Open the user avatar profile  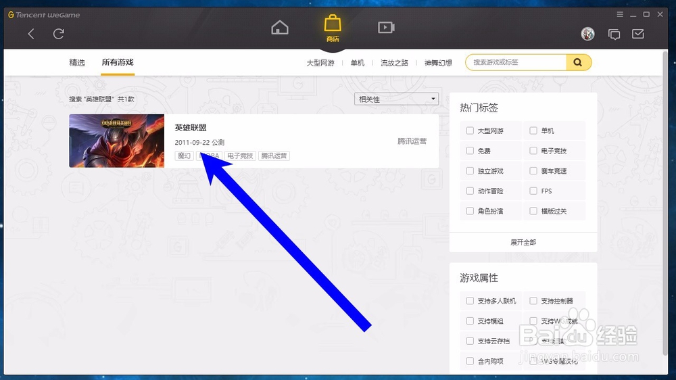tap(587, 34)
